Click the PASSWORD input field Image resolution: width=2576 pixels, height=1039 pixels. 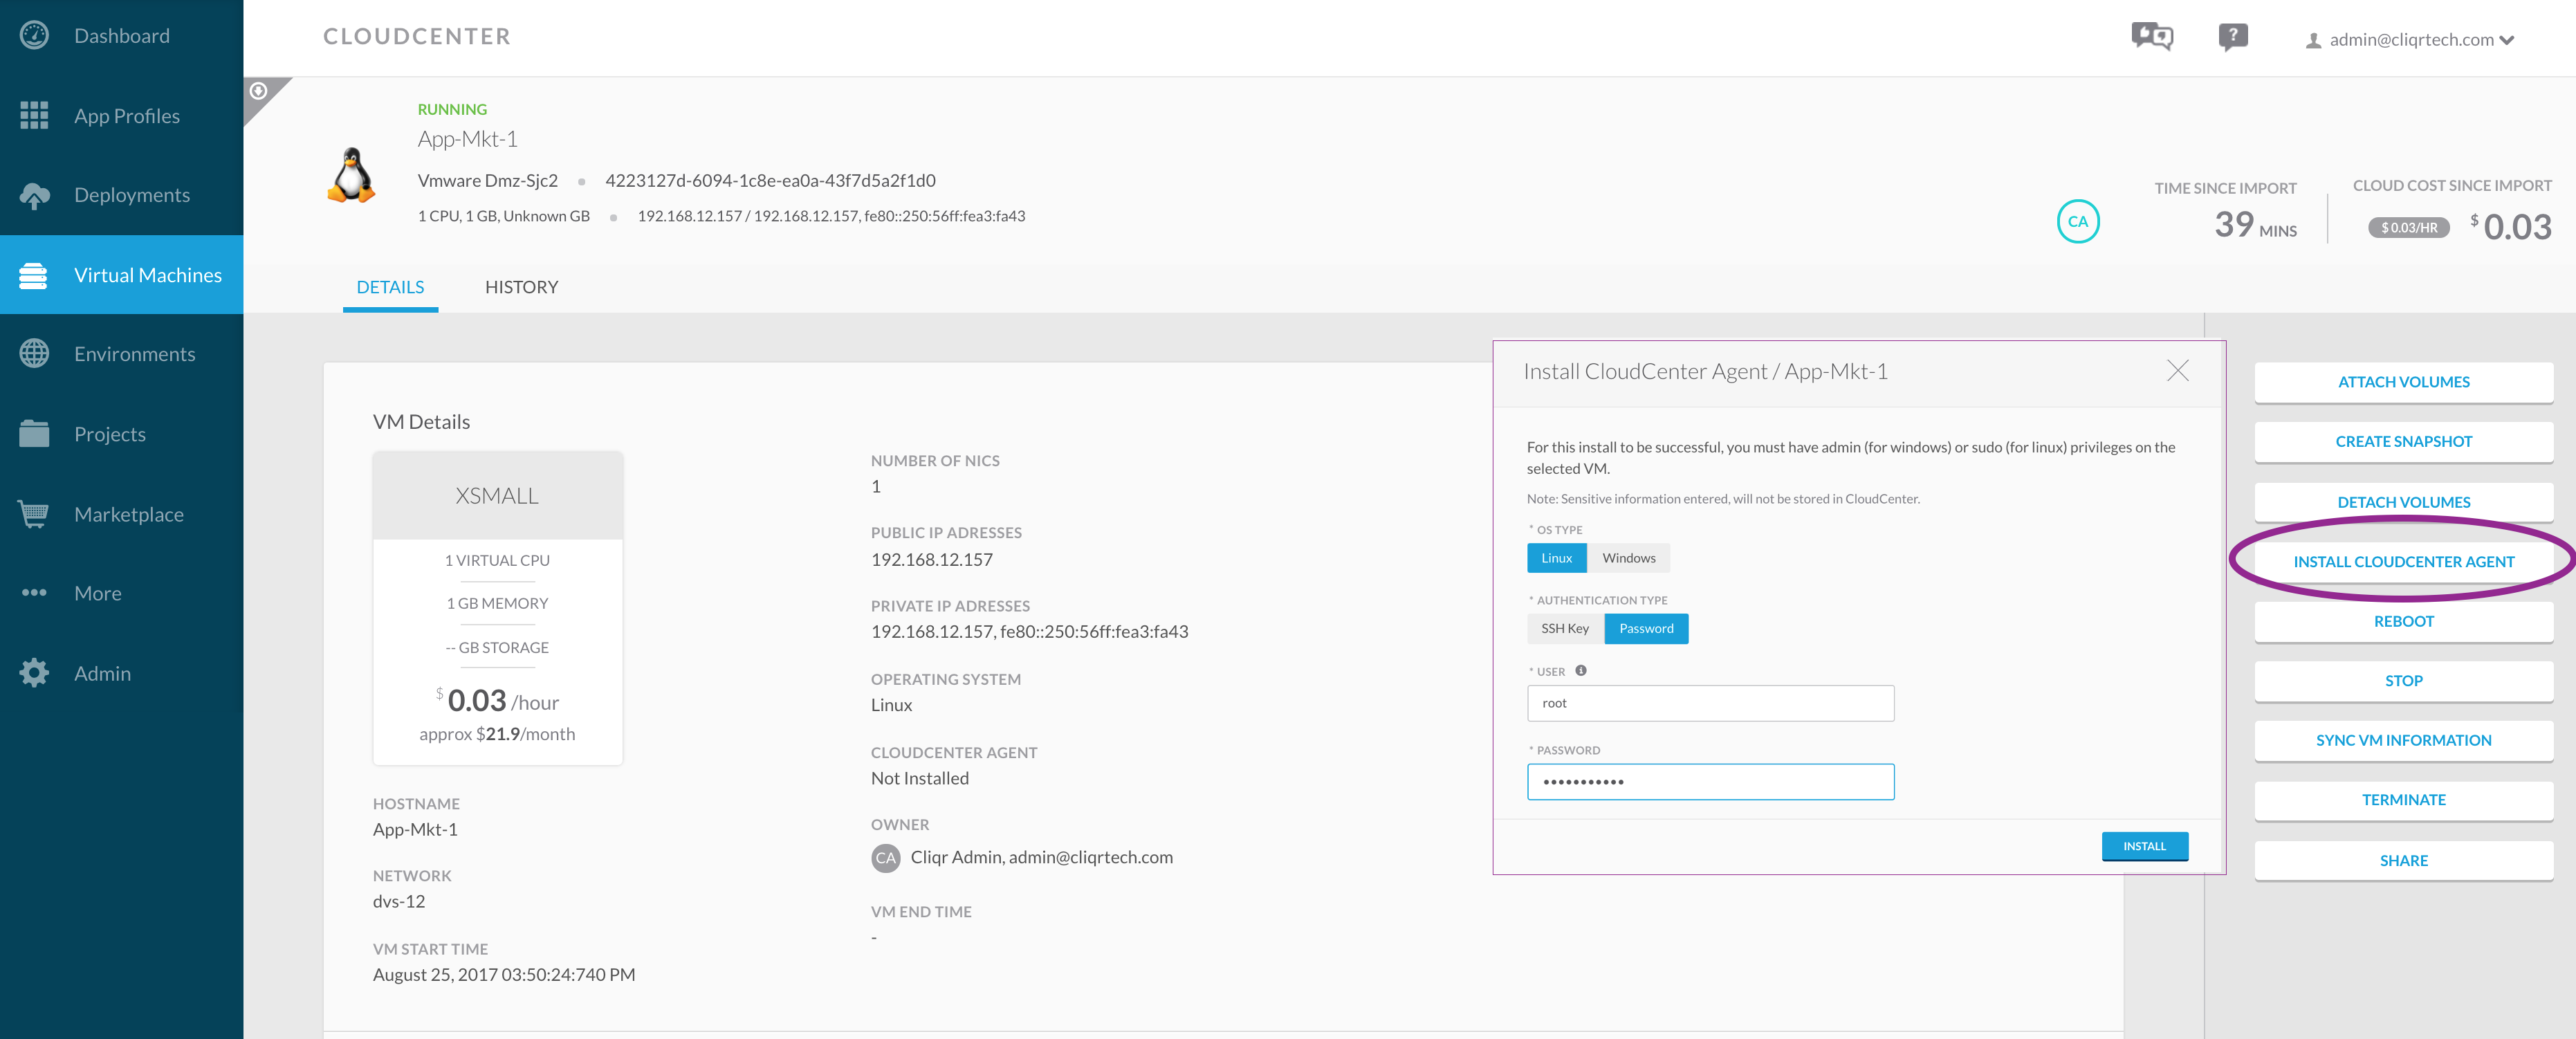(1710, 782)
